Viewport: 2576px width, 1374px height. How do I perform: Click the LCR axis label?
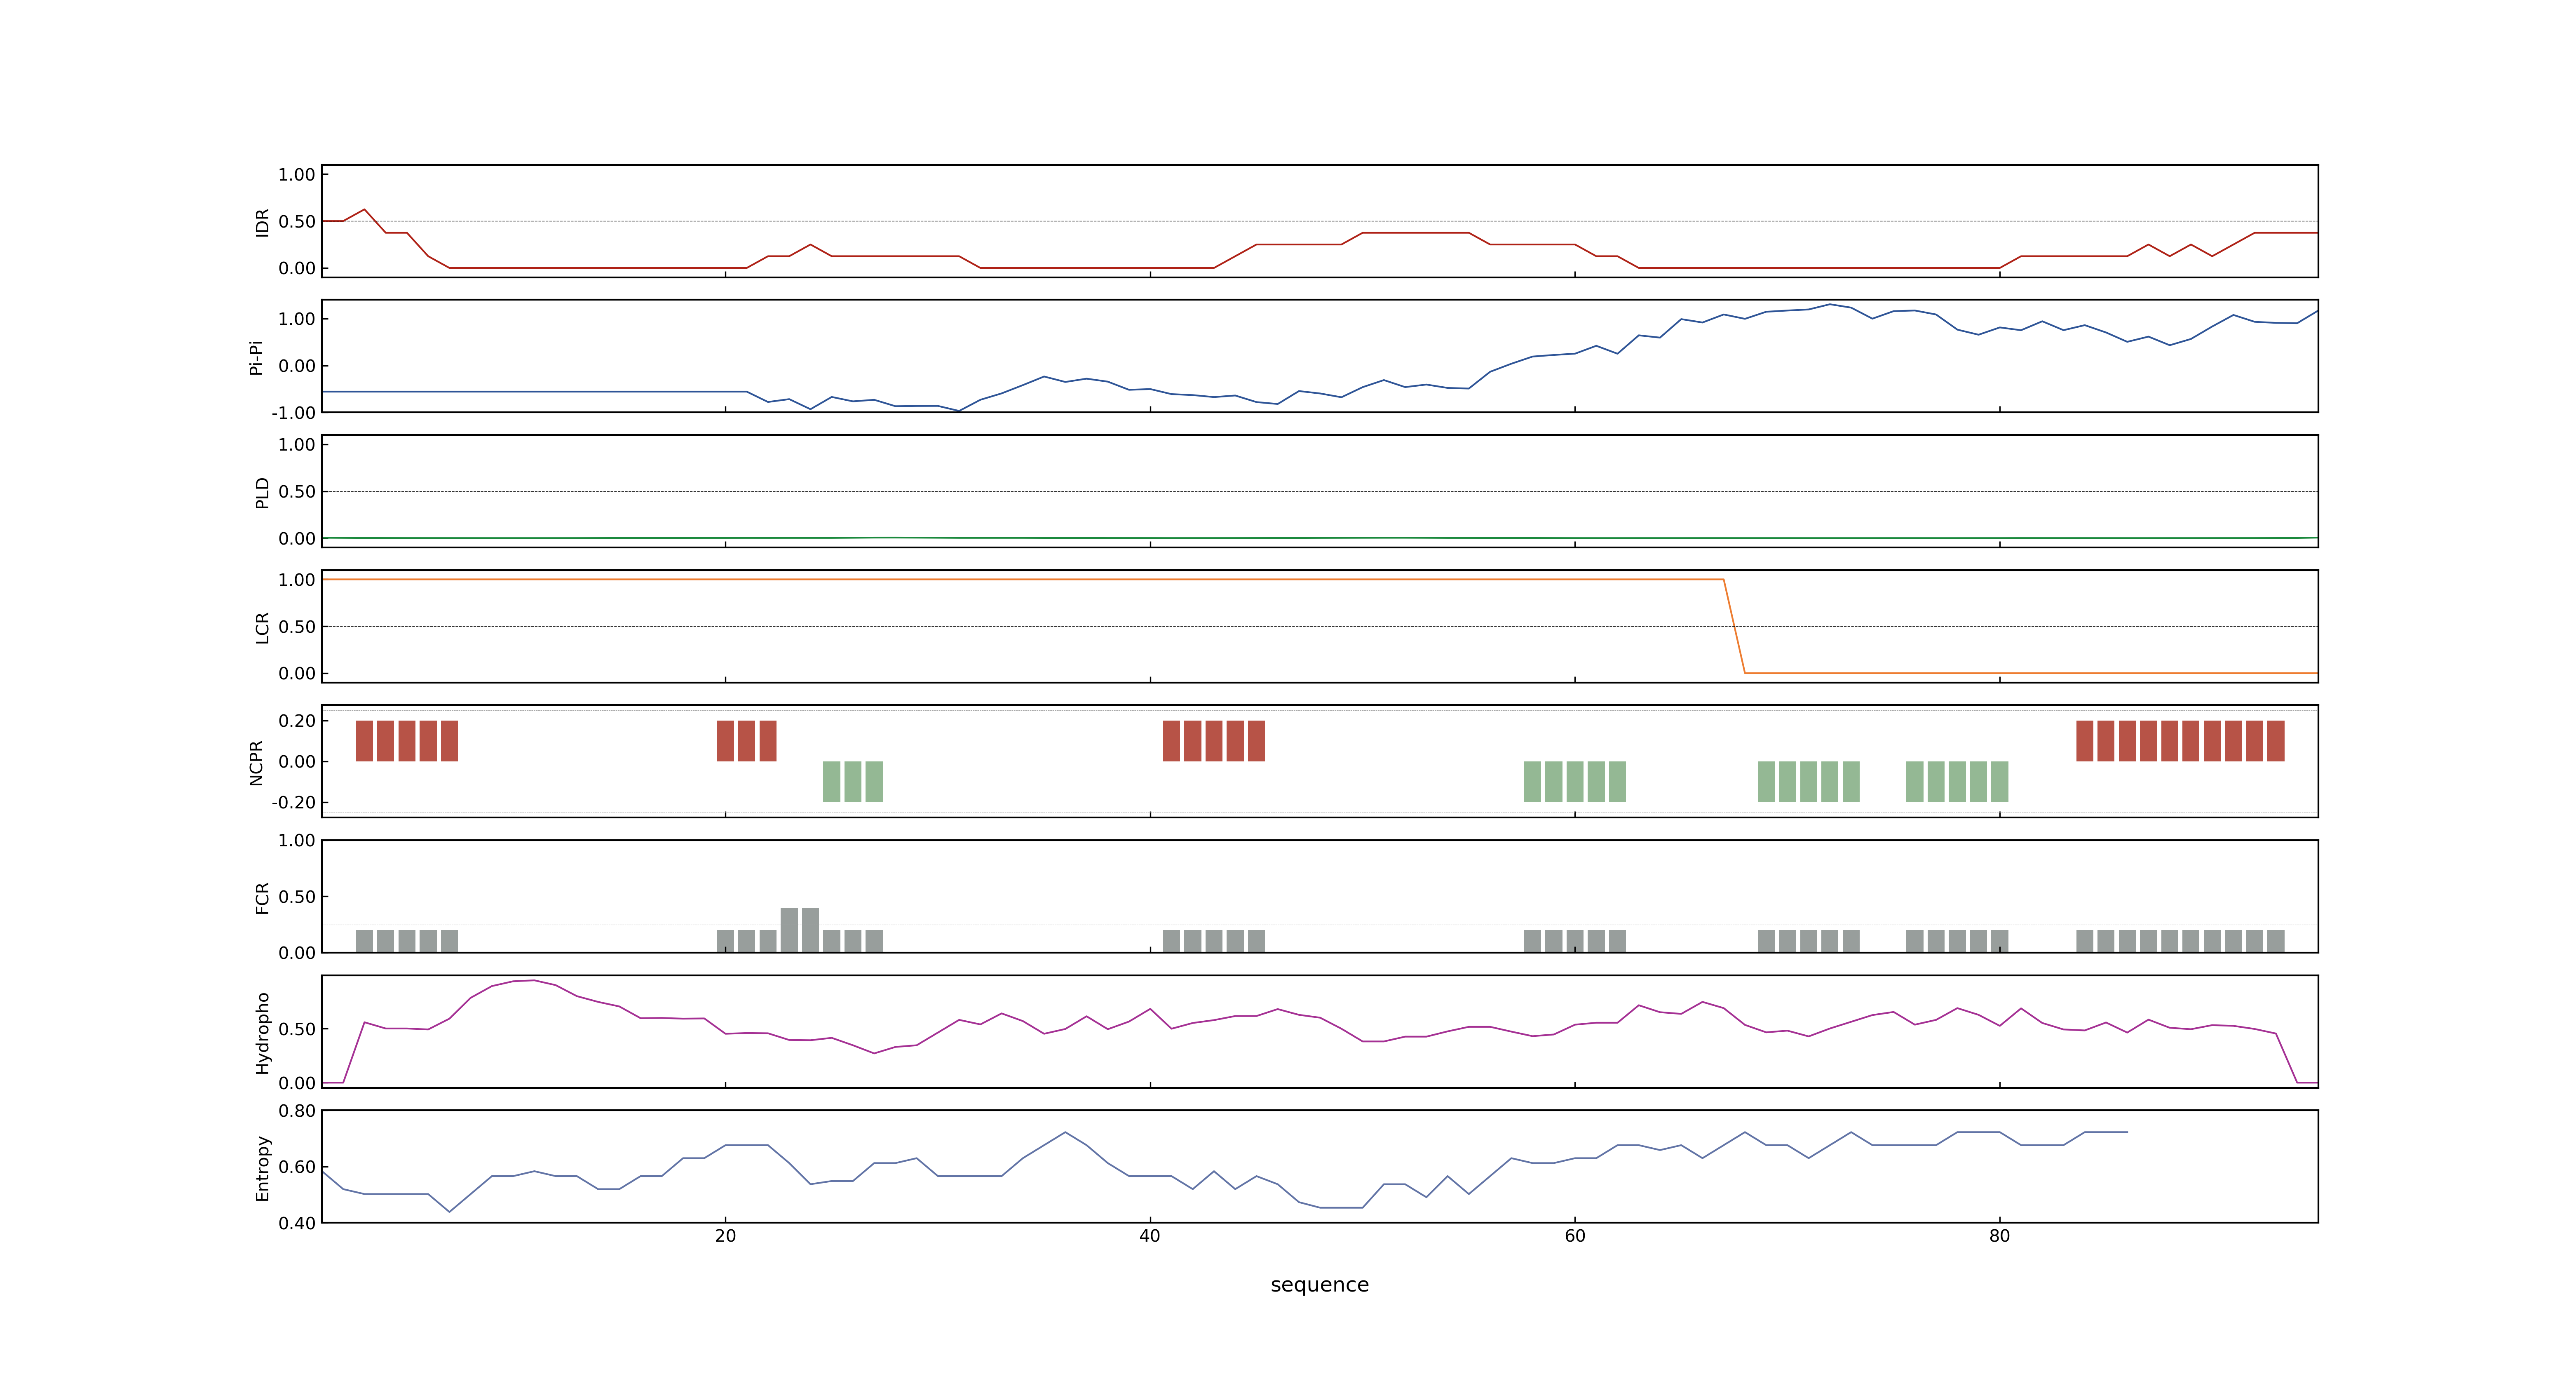click(x=263, y=627)
